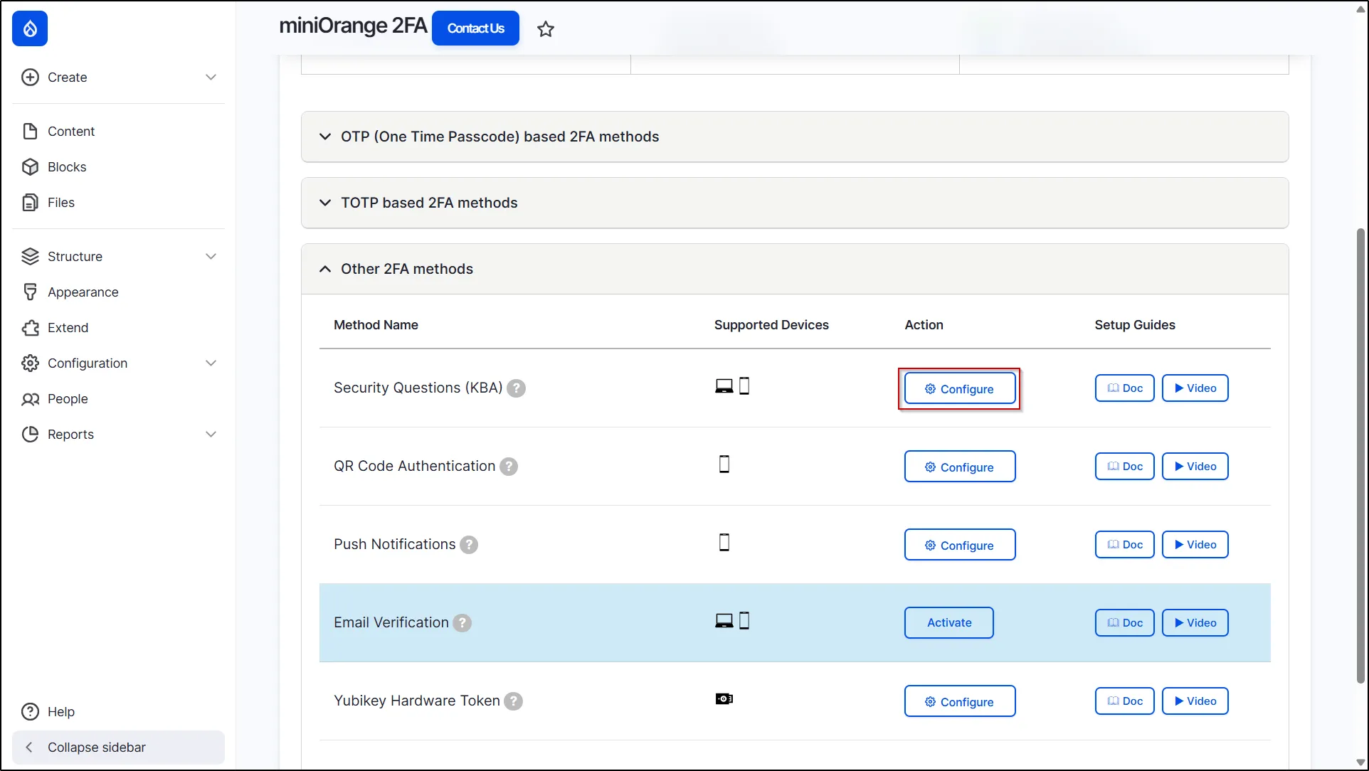Configure Yubikey Hardware Token method
This screenshot has height=771, width=1369.
coord(960,701)
